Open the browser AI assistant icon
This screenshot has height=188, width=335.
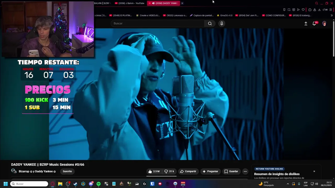[325, 10]
